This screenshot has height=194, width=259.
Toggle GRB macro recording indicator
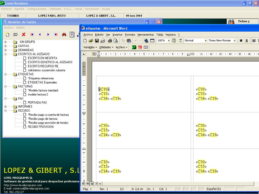178,189
